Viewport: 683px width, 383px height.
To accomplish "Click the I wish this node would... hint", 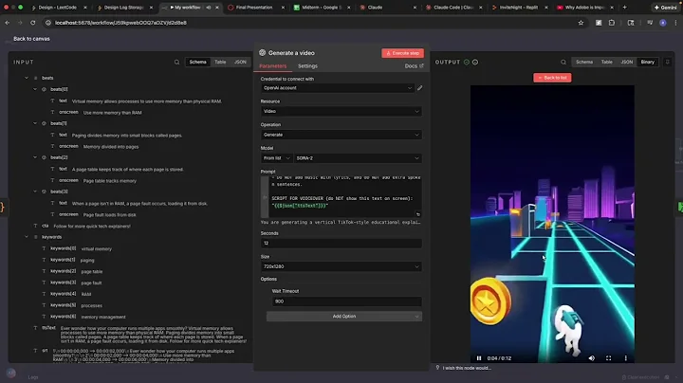I will coord(467,368).
